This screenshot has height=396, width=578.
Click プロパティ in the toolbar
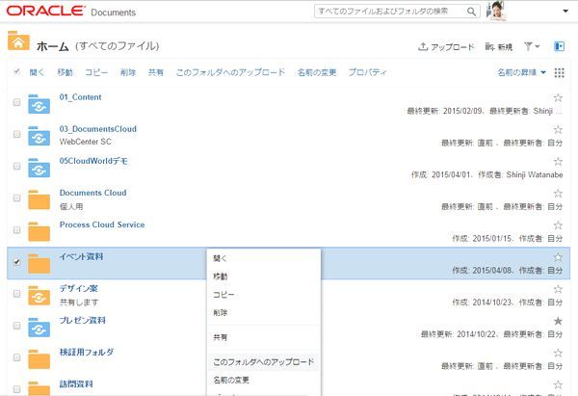368,72
